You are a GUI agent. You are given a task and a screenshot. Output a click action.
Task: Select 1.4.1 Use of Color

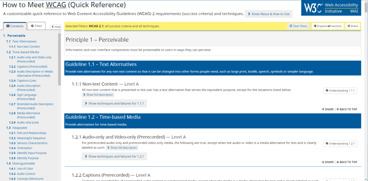(21, 168)
